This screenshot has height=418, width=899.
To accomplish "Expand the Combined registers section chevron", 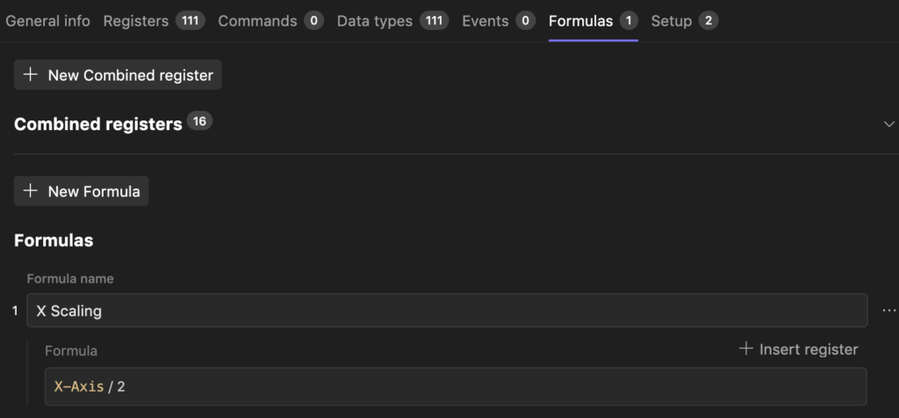I will tap(888, 124).
